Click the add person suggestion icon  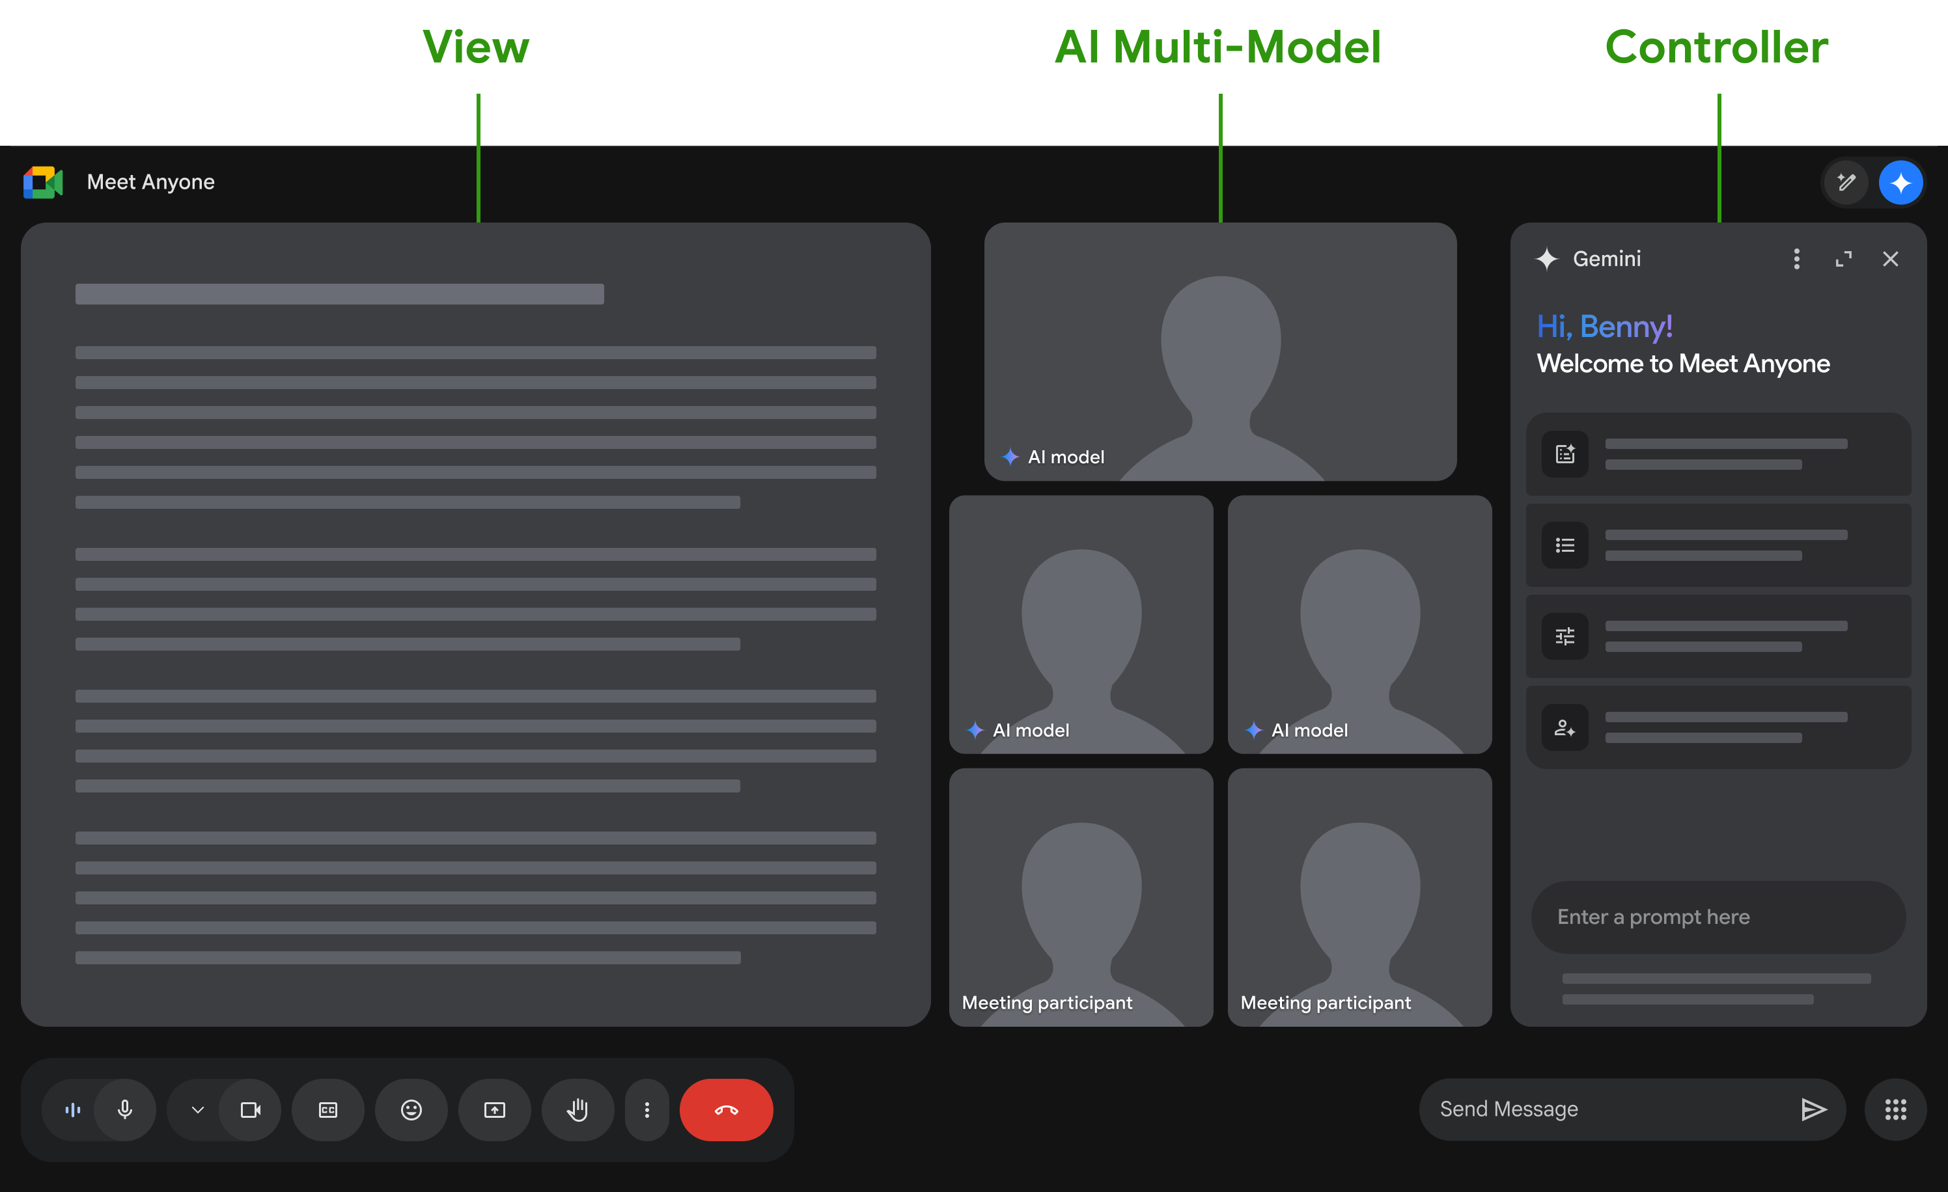[1565, 727]
